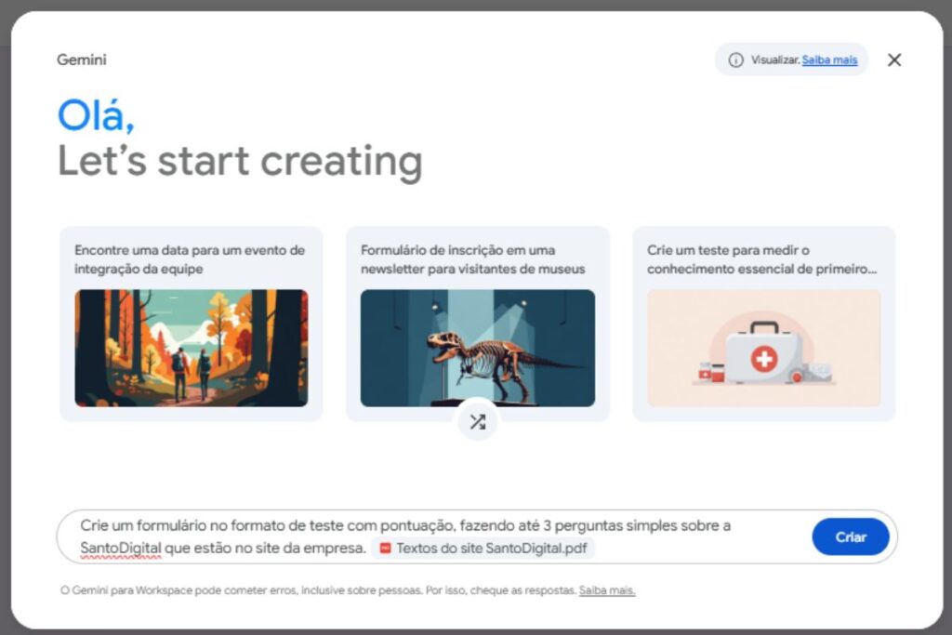Click the X to close the Gemini panel
Screen dimensions: 952x635
click(x=893, y=60)
